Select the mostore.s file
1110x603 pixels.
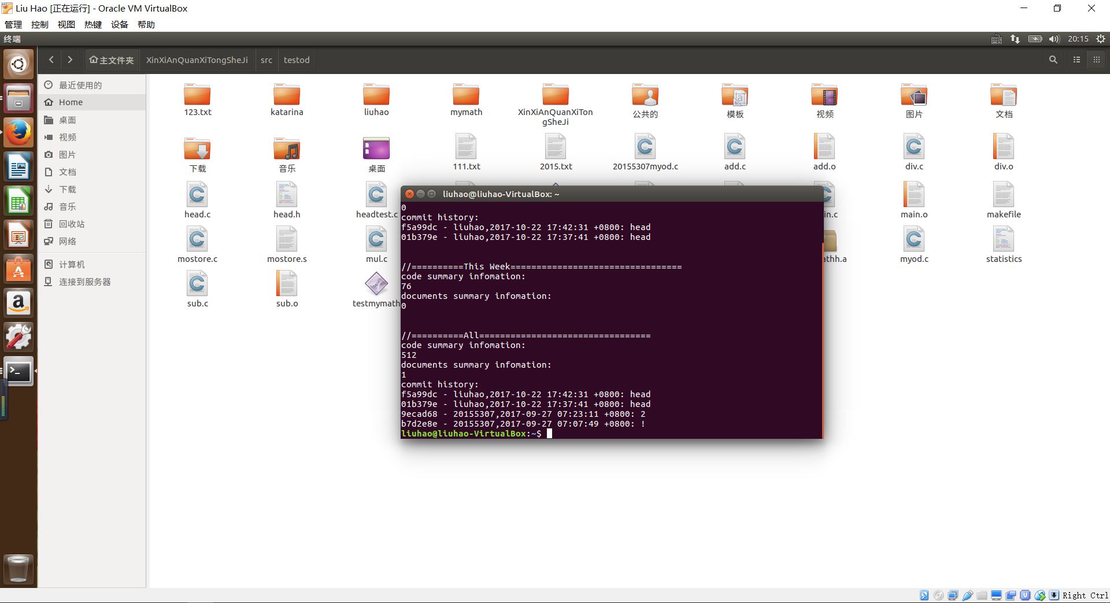click(x=287, y=245)
